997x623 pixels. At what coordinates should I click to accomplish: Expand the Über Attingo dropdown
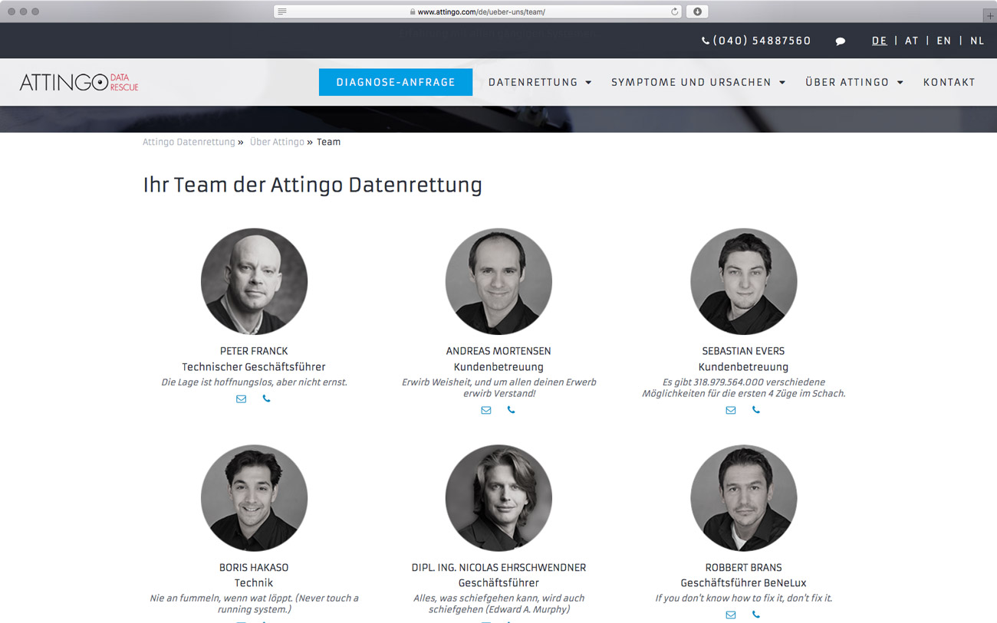854,82
